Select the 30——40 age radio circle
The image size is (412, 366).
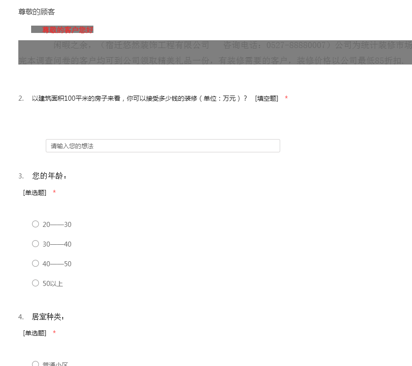pos(35,244)
